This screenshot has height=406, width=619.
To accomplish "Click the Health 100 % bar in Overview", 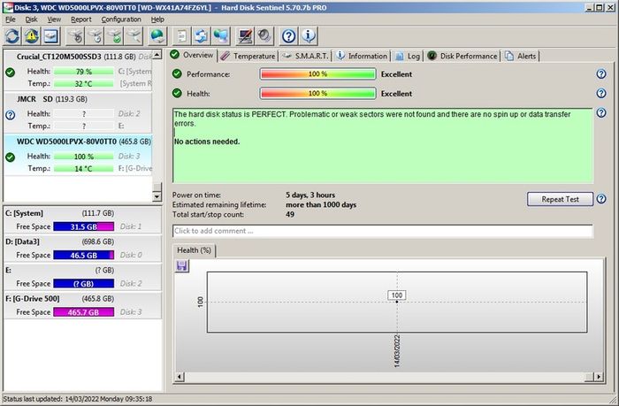I will (x=317, y=93).
